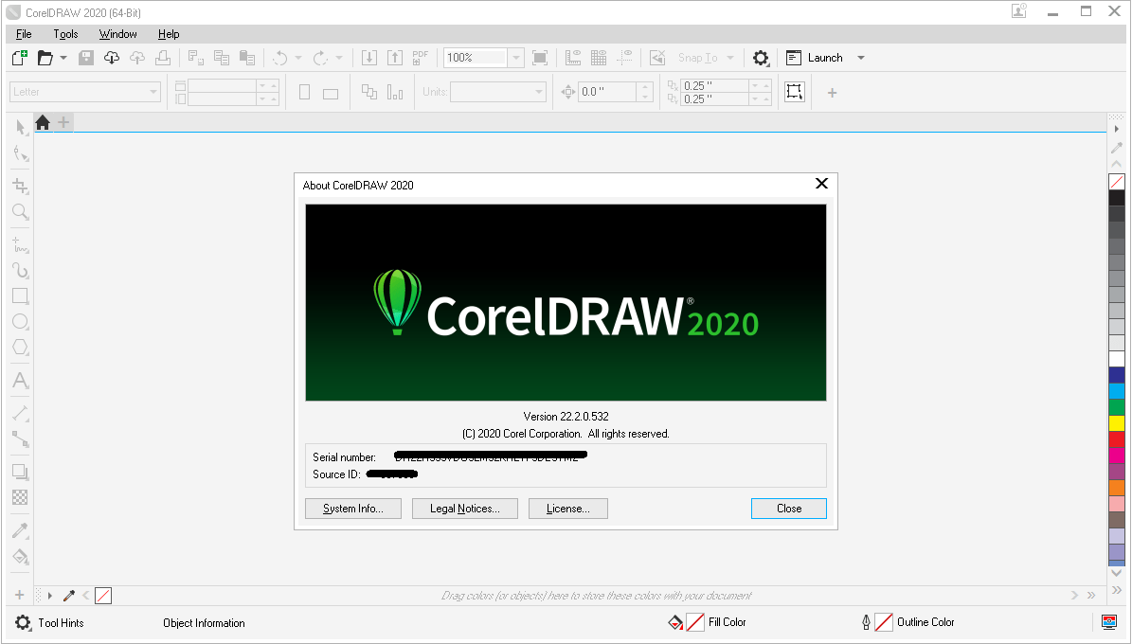Image resolution: width=1132 pixels, height=644 pixels.
Task: Click the License button
Action: 568,509
